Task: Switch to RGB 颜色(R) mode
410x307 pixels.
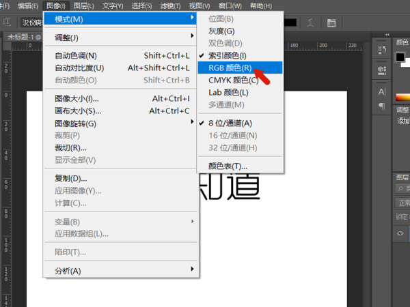Action: coord(240,68)
